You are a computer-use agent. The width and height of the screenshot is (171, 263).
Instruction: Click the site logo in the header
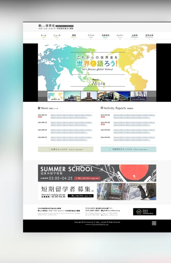tap(56, 27)
